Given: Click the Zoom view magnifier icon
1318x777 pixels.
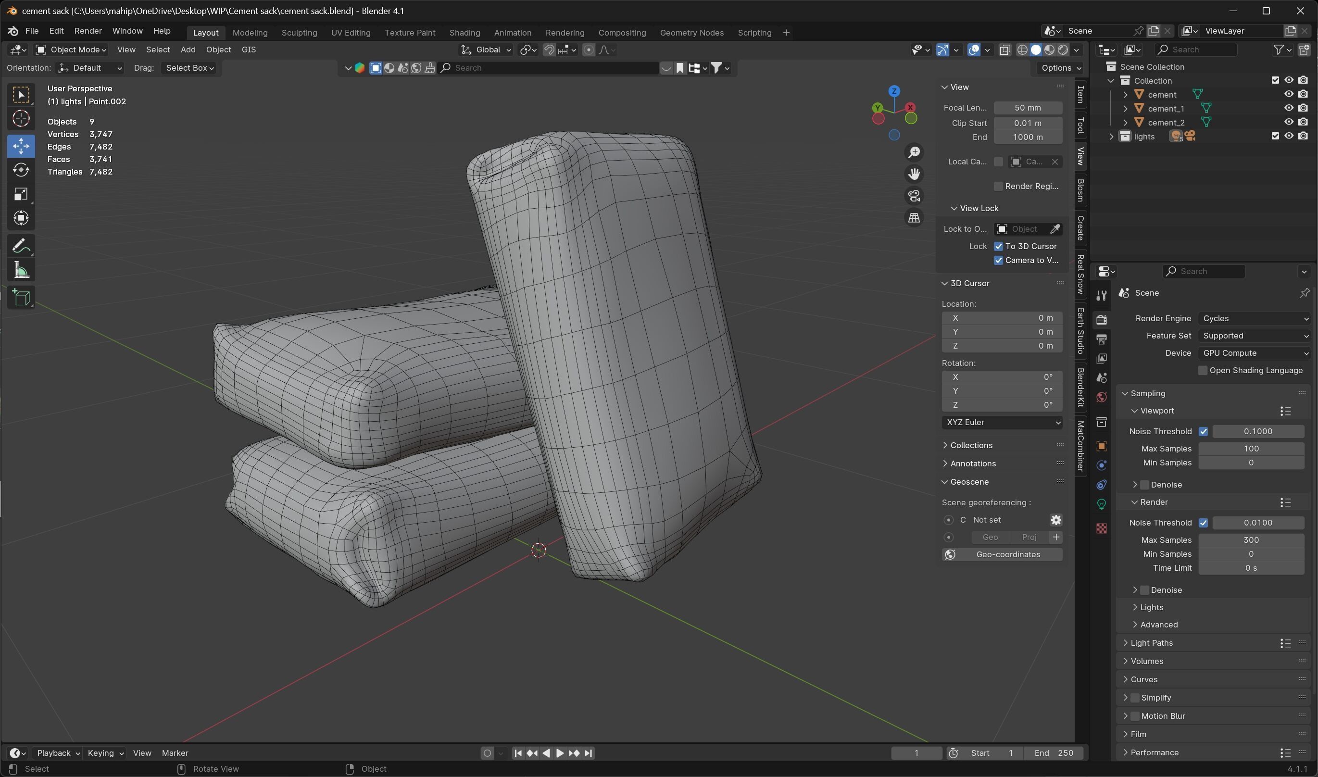Looking at the screenshot, I should pyautogui.click(x=914, y=152).
